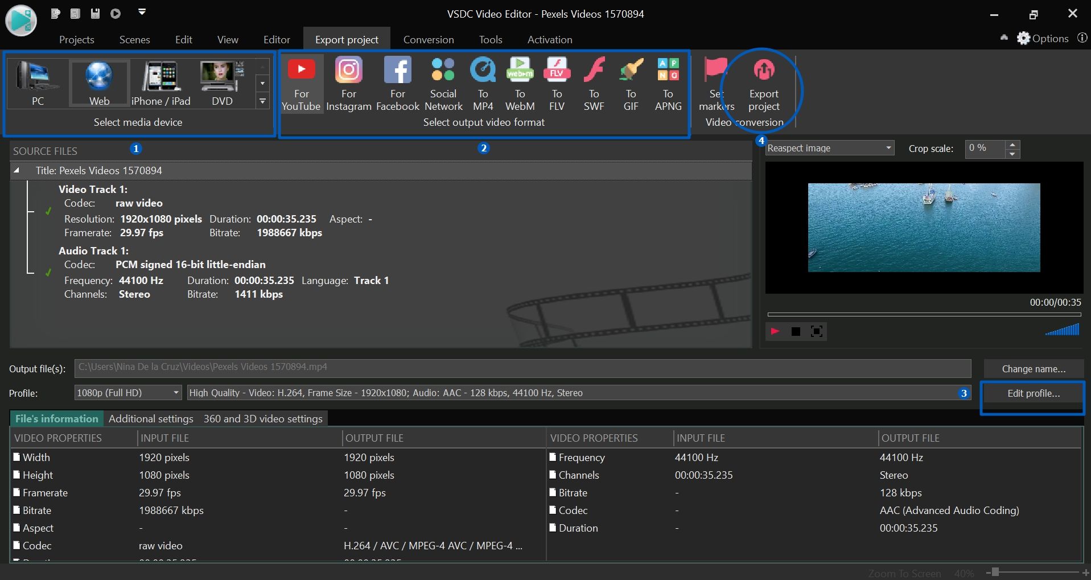Select To MP4 format
The width and height of the screenshot is (1091, 580).
click(483, 84)
